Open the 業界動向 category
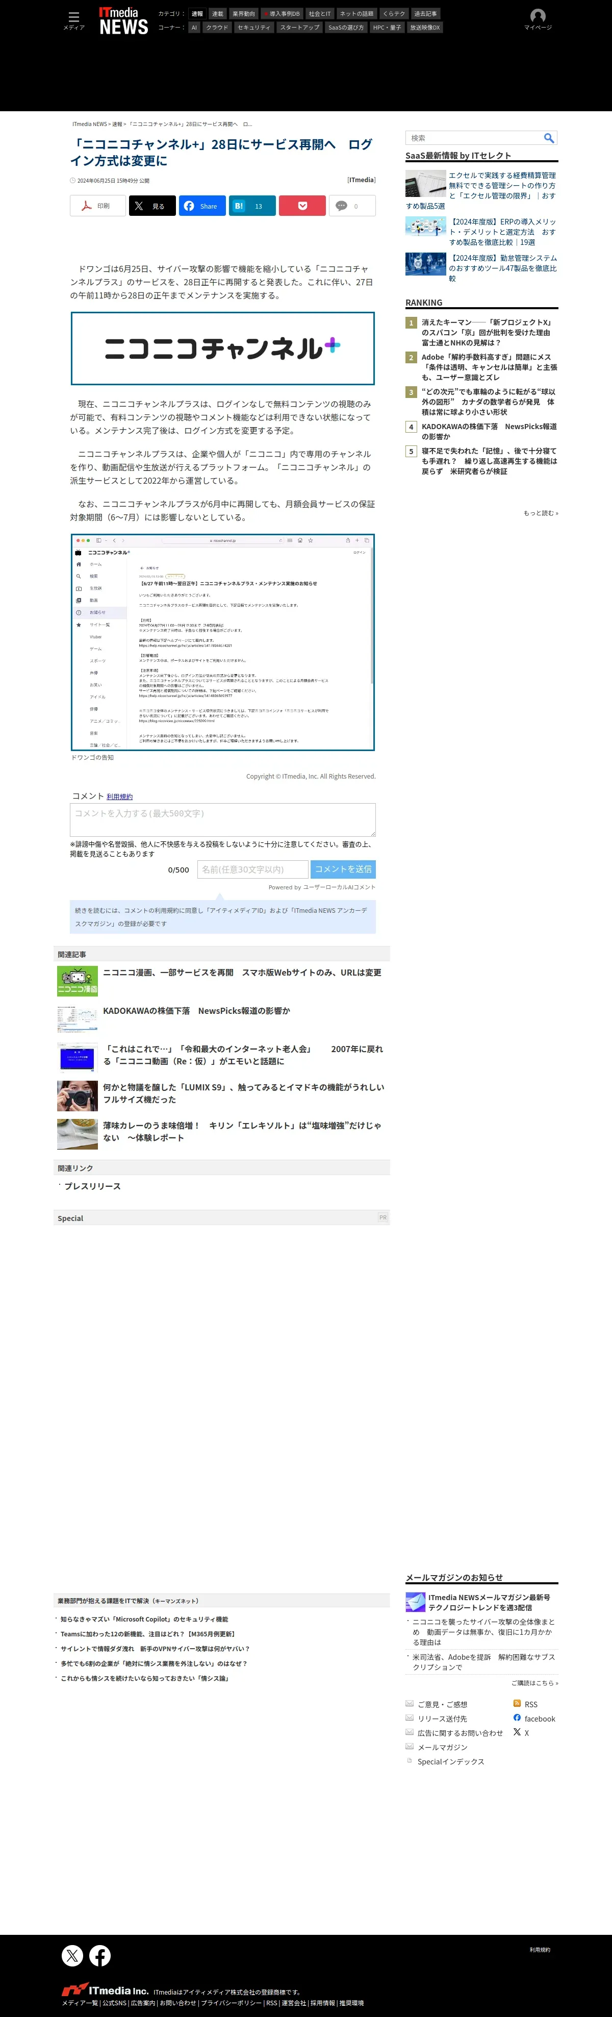 coord(243,13)
